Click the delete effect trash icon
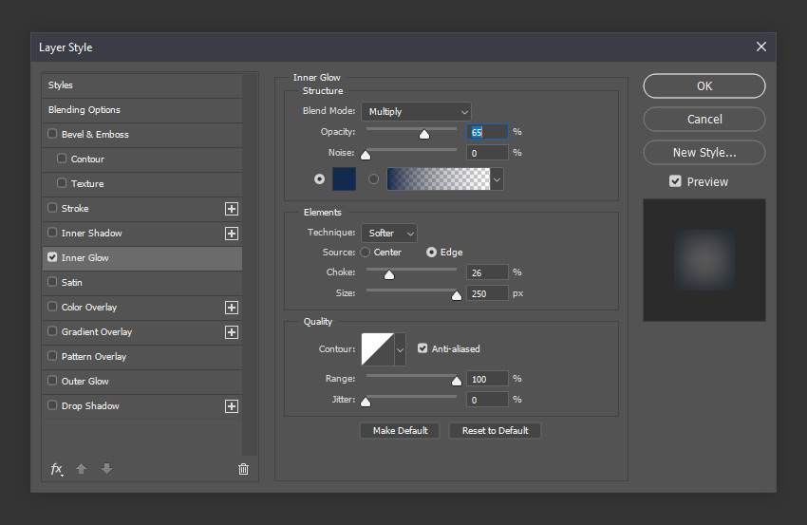Viewport: 807px width, 525px height. [x=243, y=469]
